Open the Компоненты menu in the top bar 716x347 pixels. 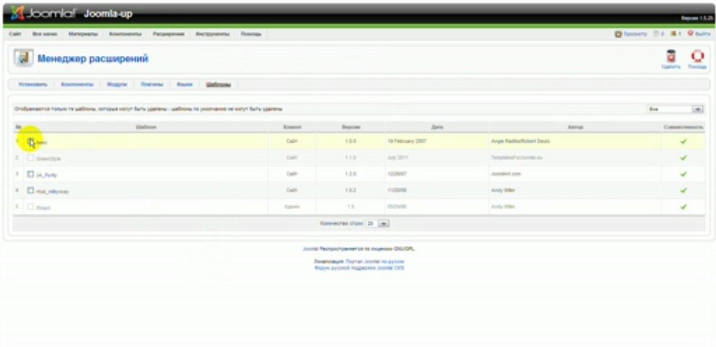(x=125, y=34)
